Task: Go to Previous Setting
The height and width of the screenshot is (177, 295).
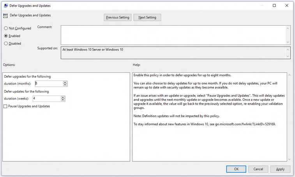Action: pos(117,18)
